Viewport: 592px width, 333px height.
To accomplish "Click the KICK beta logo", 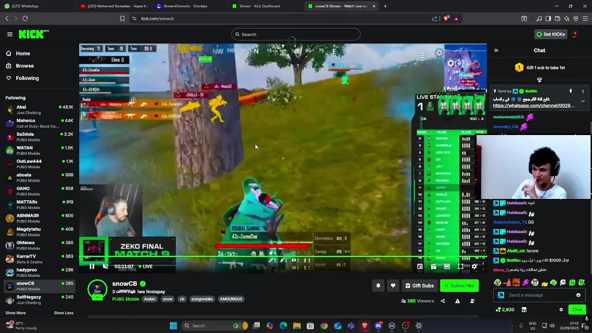I will (34, 34).
